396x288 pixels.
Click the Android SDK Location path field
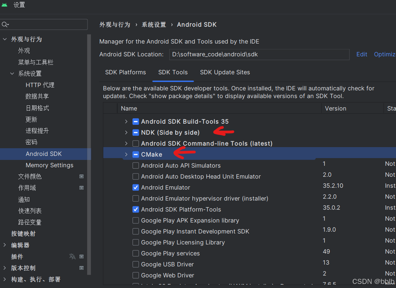click(x=259, y=55)
